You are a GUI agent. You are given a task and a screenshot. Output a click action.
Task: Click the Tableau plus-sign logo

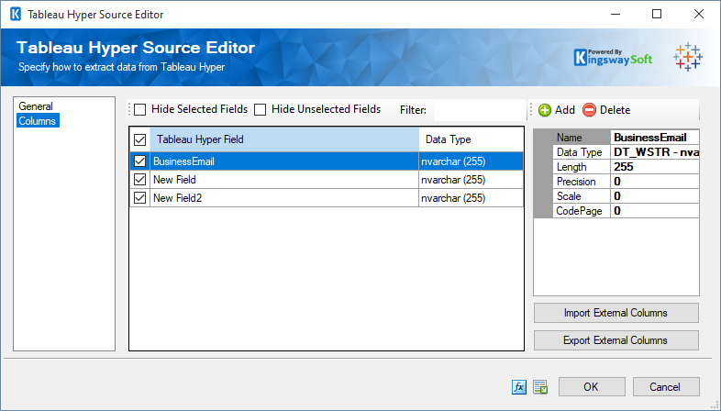[x=688, y=57]
